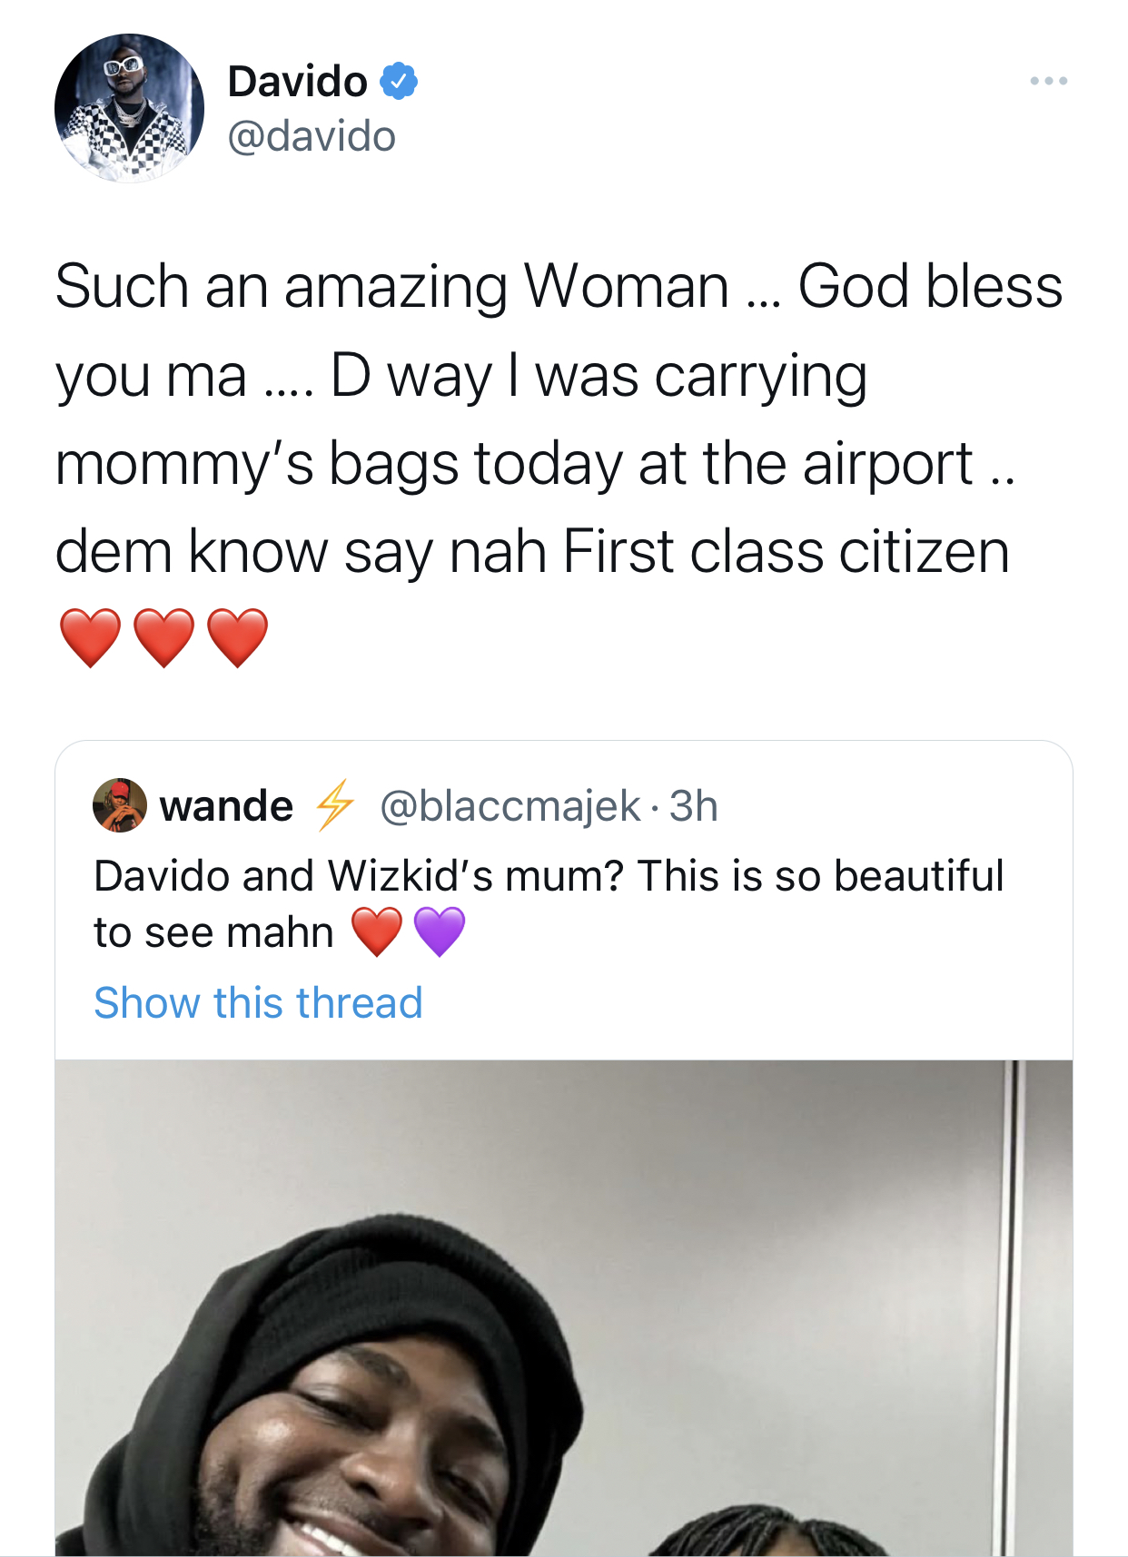Screen dimensions: 1128x1557
Task: Open the Davido display name link
Action: click(x=297, y=82)
